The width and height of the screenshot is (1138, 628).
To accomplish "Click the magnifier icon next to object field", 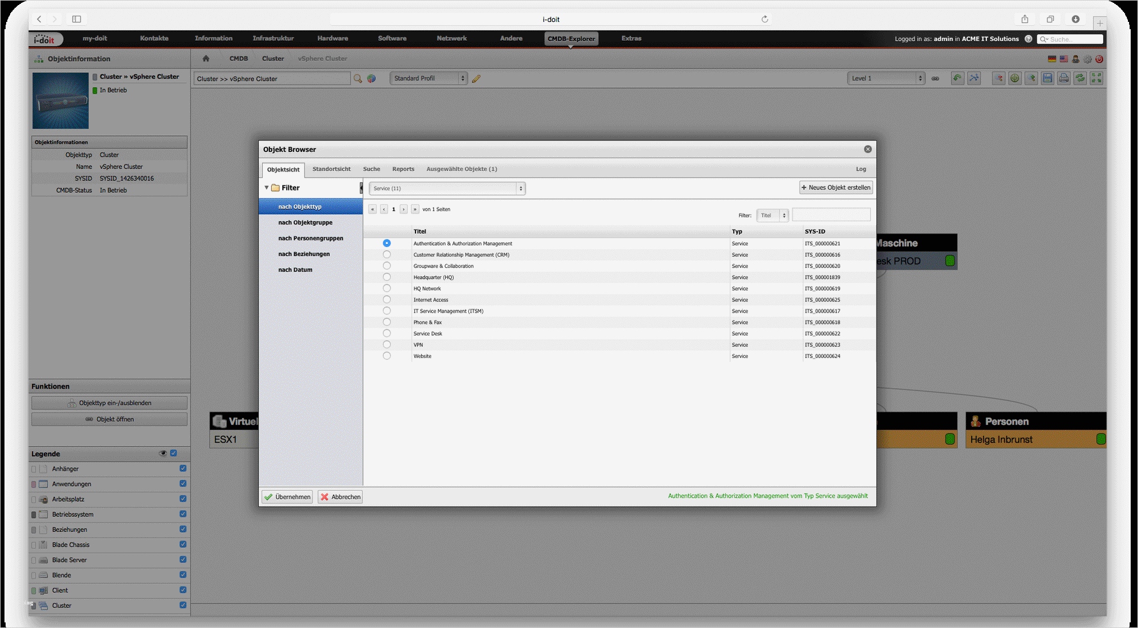I will (x=358, y=79).
